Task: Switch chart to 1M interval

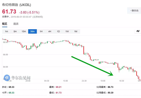Action: (76, 31)
